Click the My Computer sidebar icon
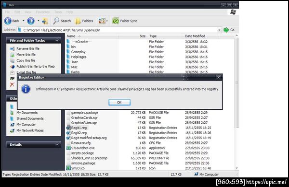This screenshot has width=289, height=187. coord(12,125)
